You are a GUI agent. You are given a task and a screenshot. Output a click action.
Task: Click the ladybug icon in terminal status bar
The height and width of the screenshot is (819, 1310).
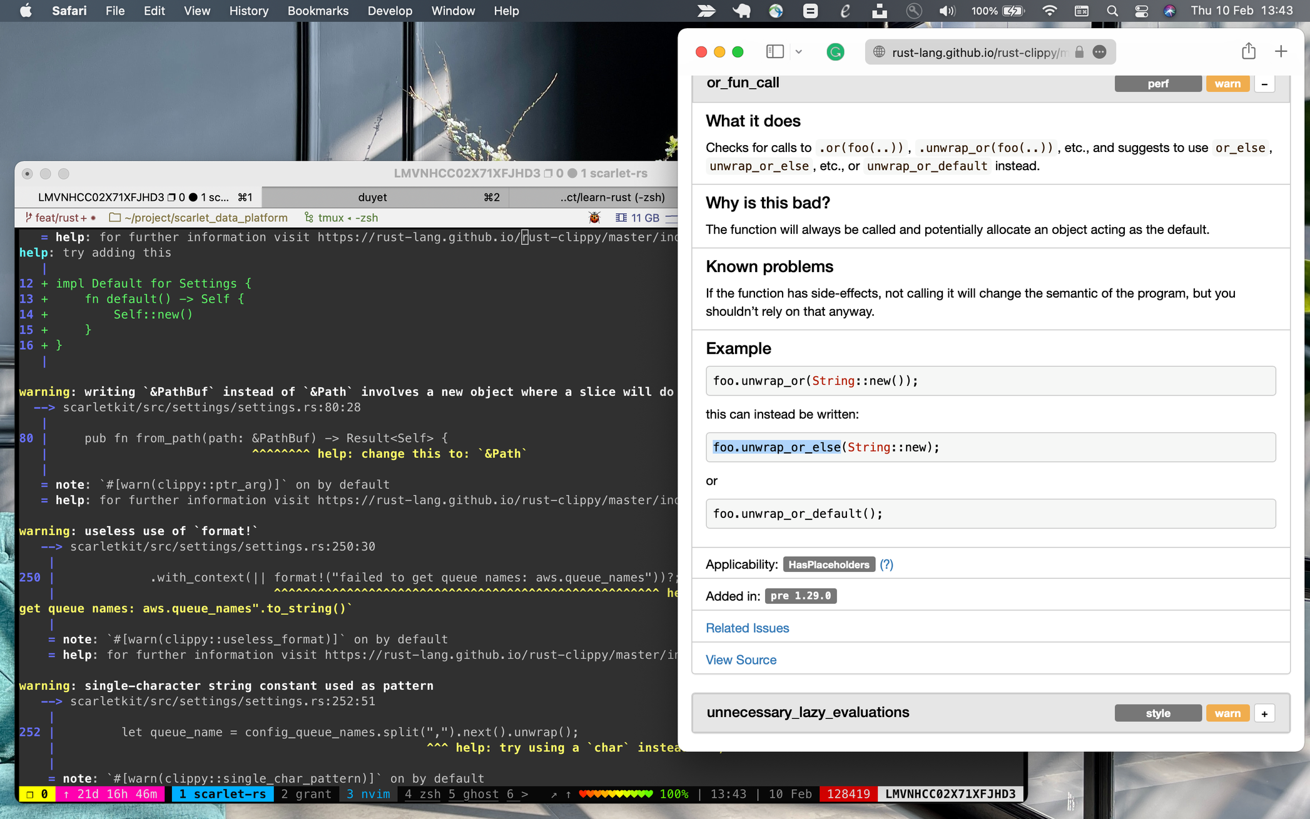click(594, 218)
